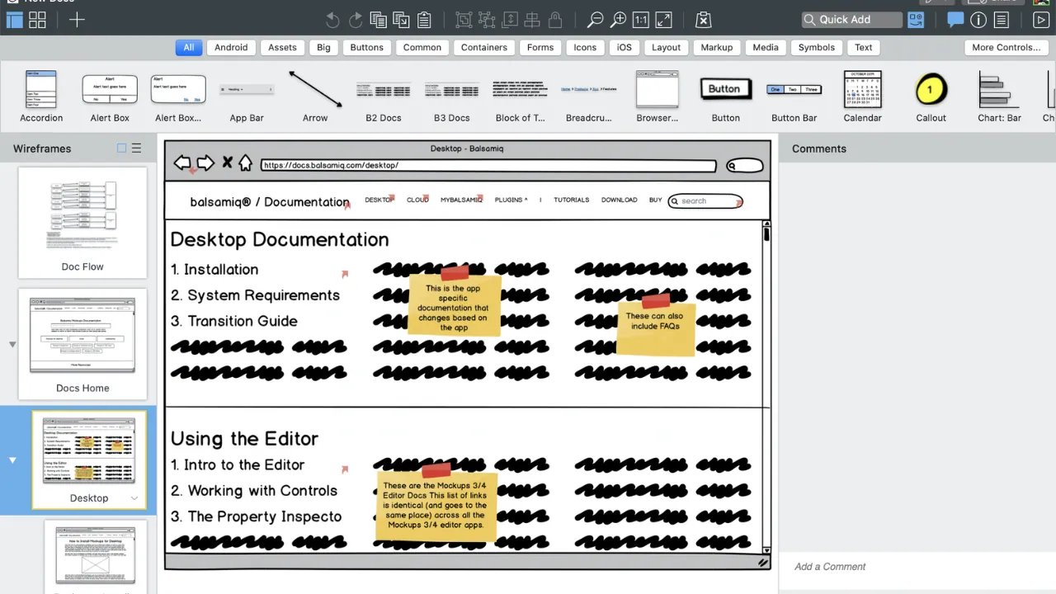Undo the last action
The image size is (1056, 594).
pos(332,20)
